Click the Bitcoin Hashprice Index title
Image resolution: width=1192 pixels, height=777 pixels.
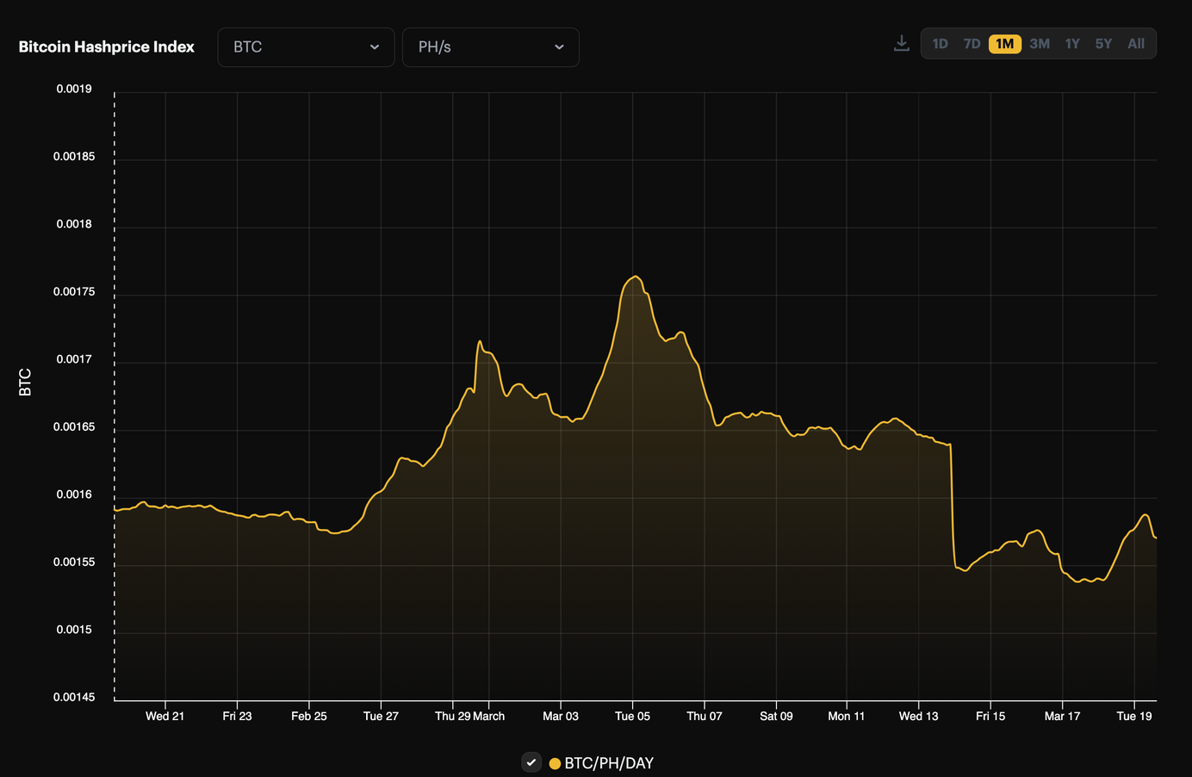click(106, 47)
